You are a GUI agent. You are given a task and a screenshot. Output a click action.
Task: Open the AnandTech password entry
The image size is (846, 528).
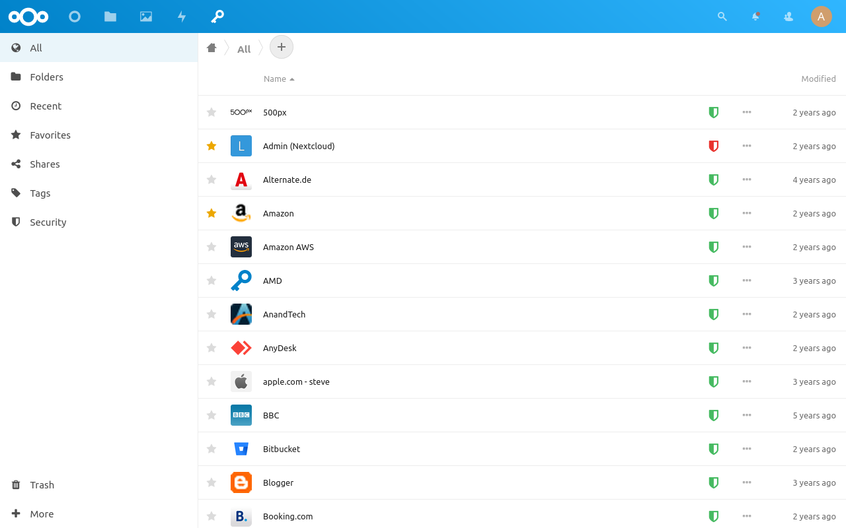coord(522,314)
